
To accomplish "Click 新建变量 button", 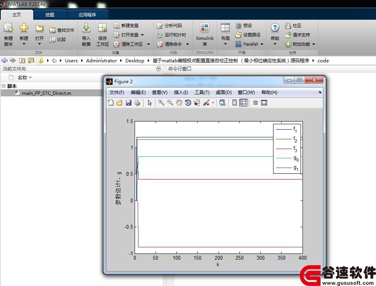I will point(126,26).
